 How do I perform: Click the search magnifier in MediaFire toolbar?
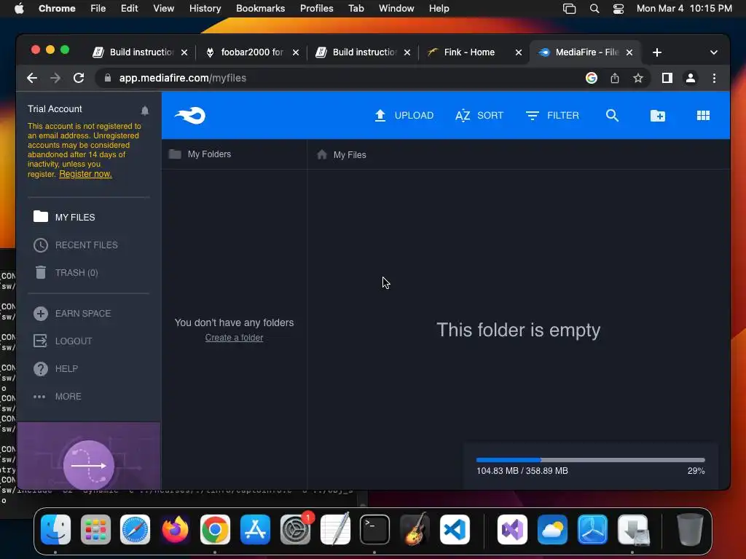pos(612,116)
